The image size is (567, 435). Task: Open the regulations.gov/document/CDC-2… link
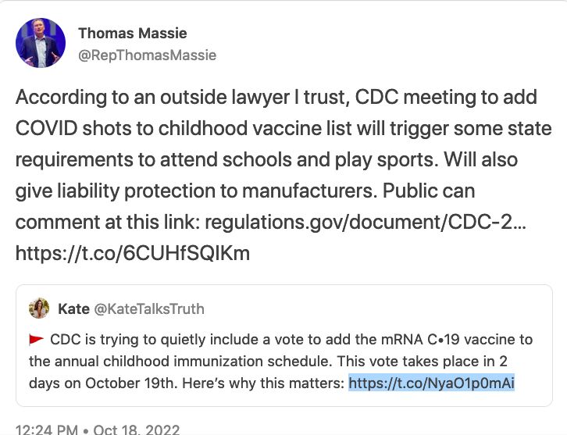point(366,222)
